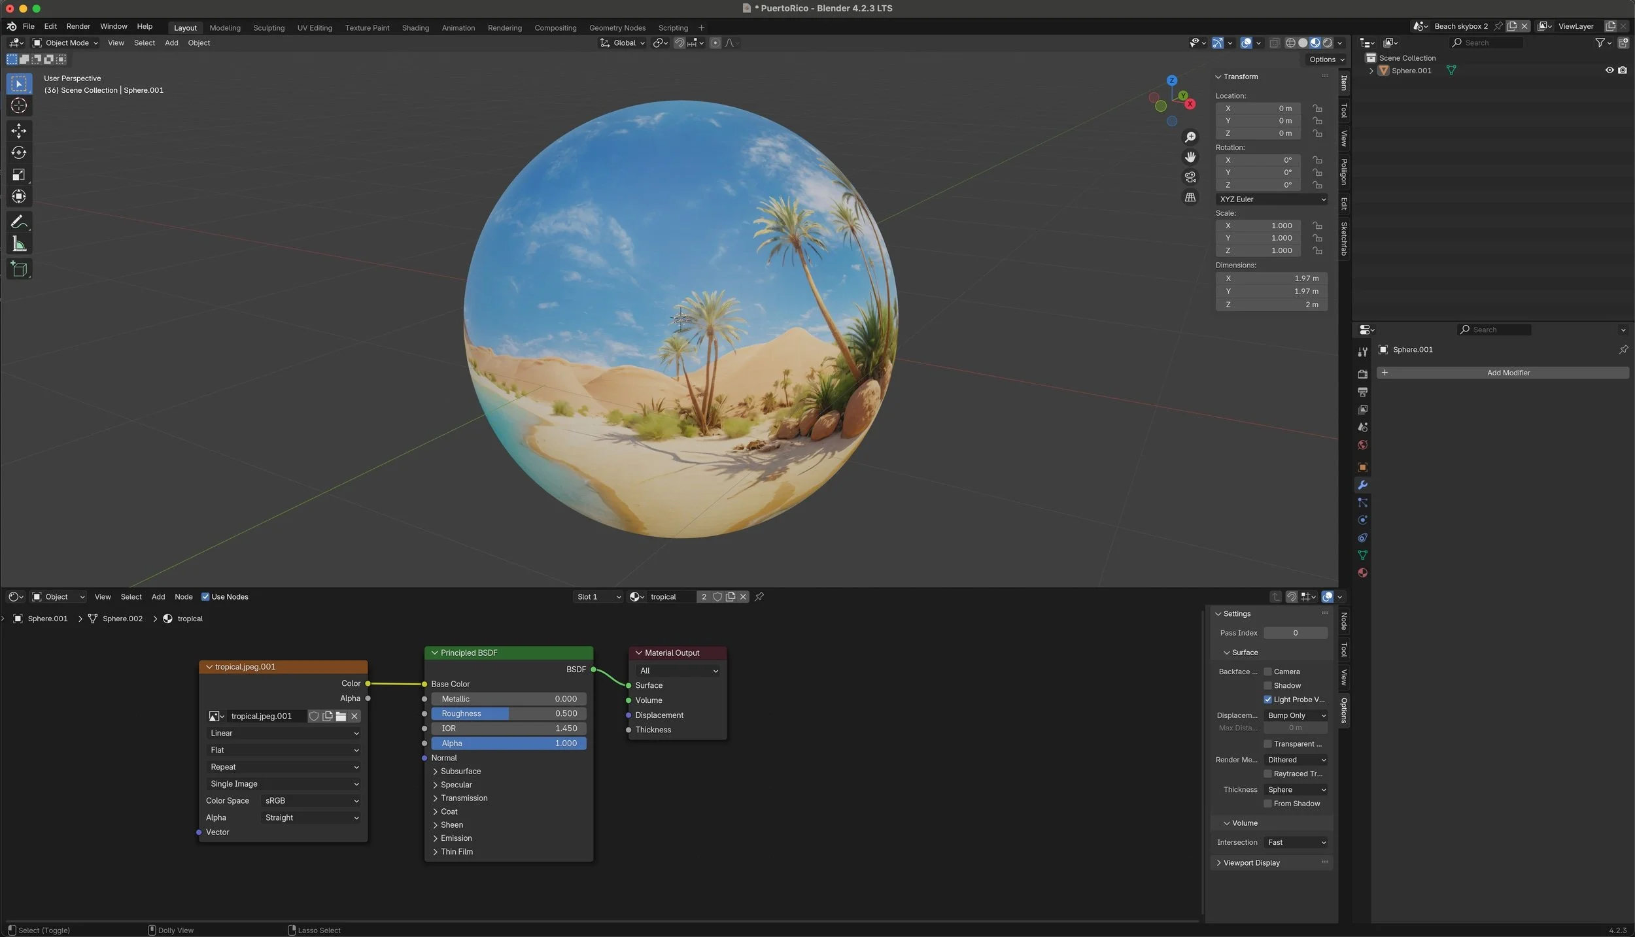This screenshot has width=1635, height=937.
Task: Select the Rotate tool
Action: point(19,152)
